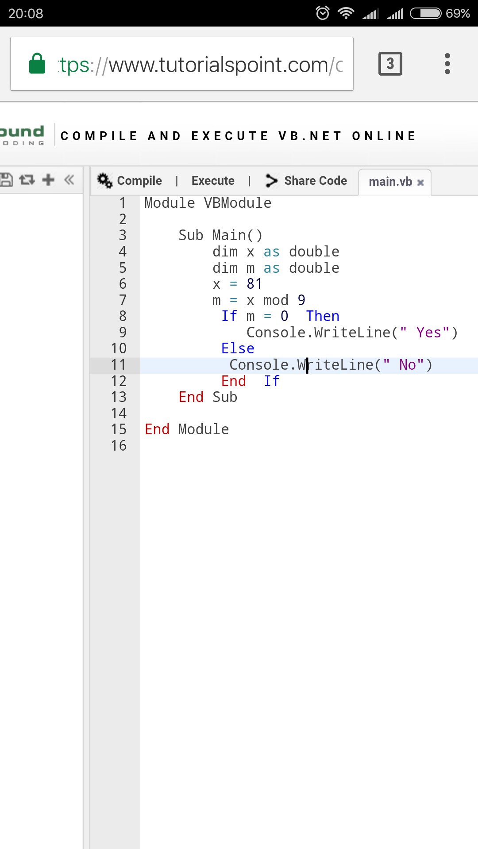Click the Coding Ground logo
Image resolution: width=478 pixels, height=849 pixels.
point(22,135)
